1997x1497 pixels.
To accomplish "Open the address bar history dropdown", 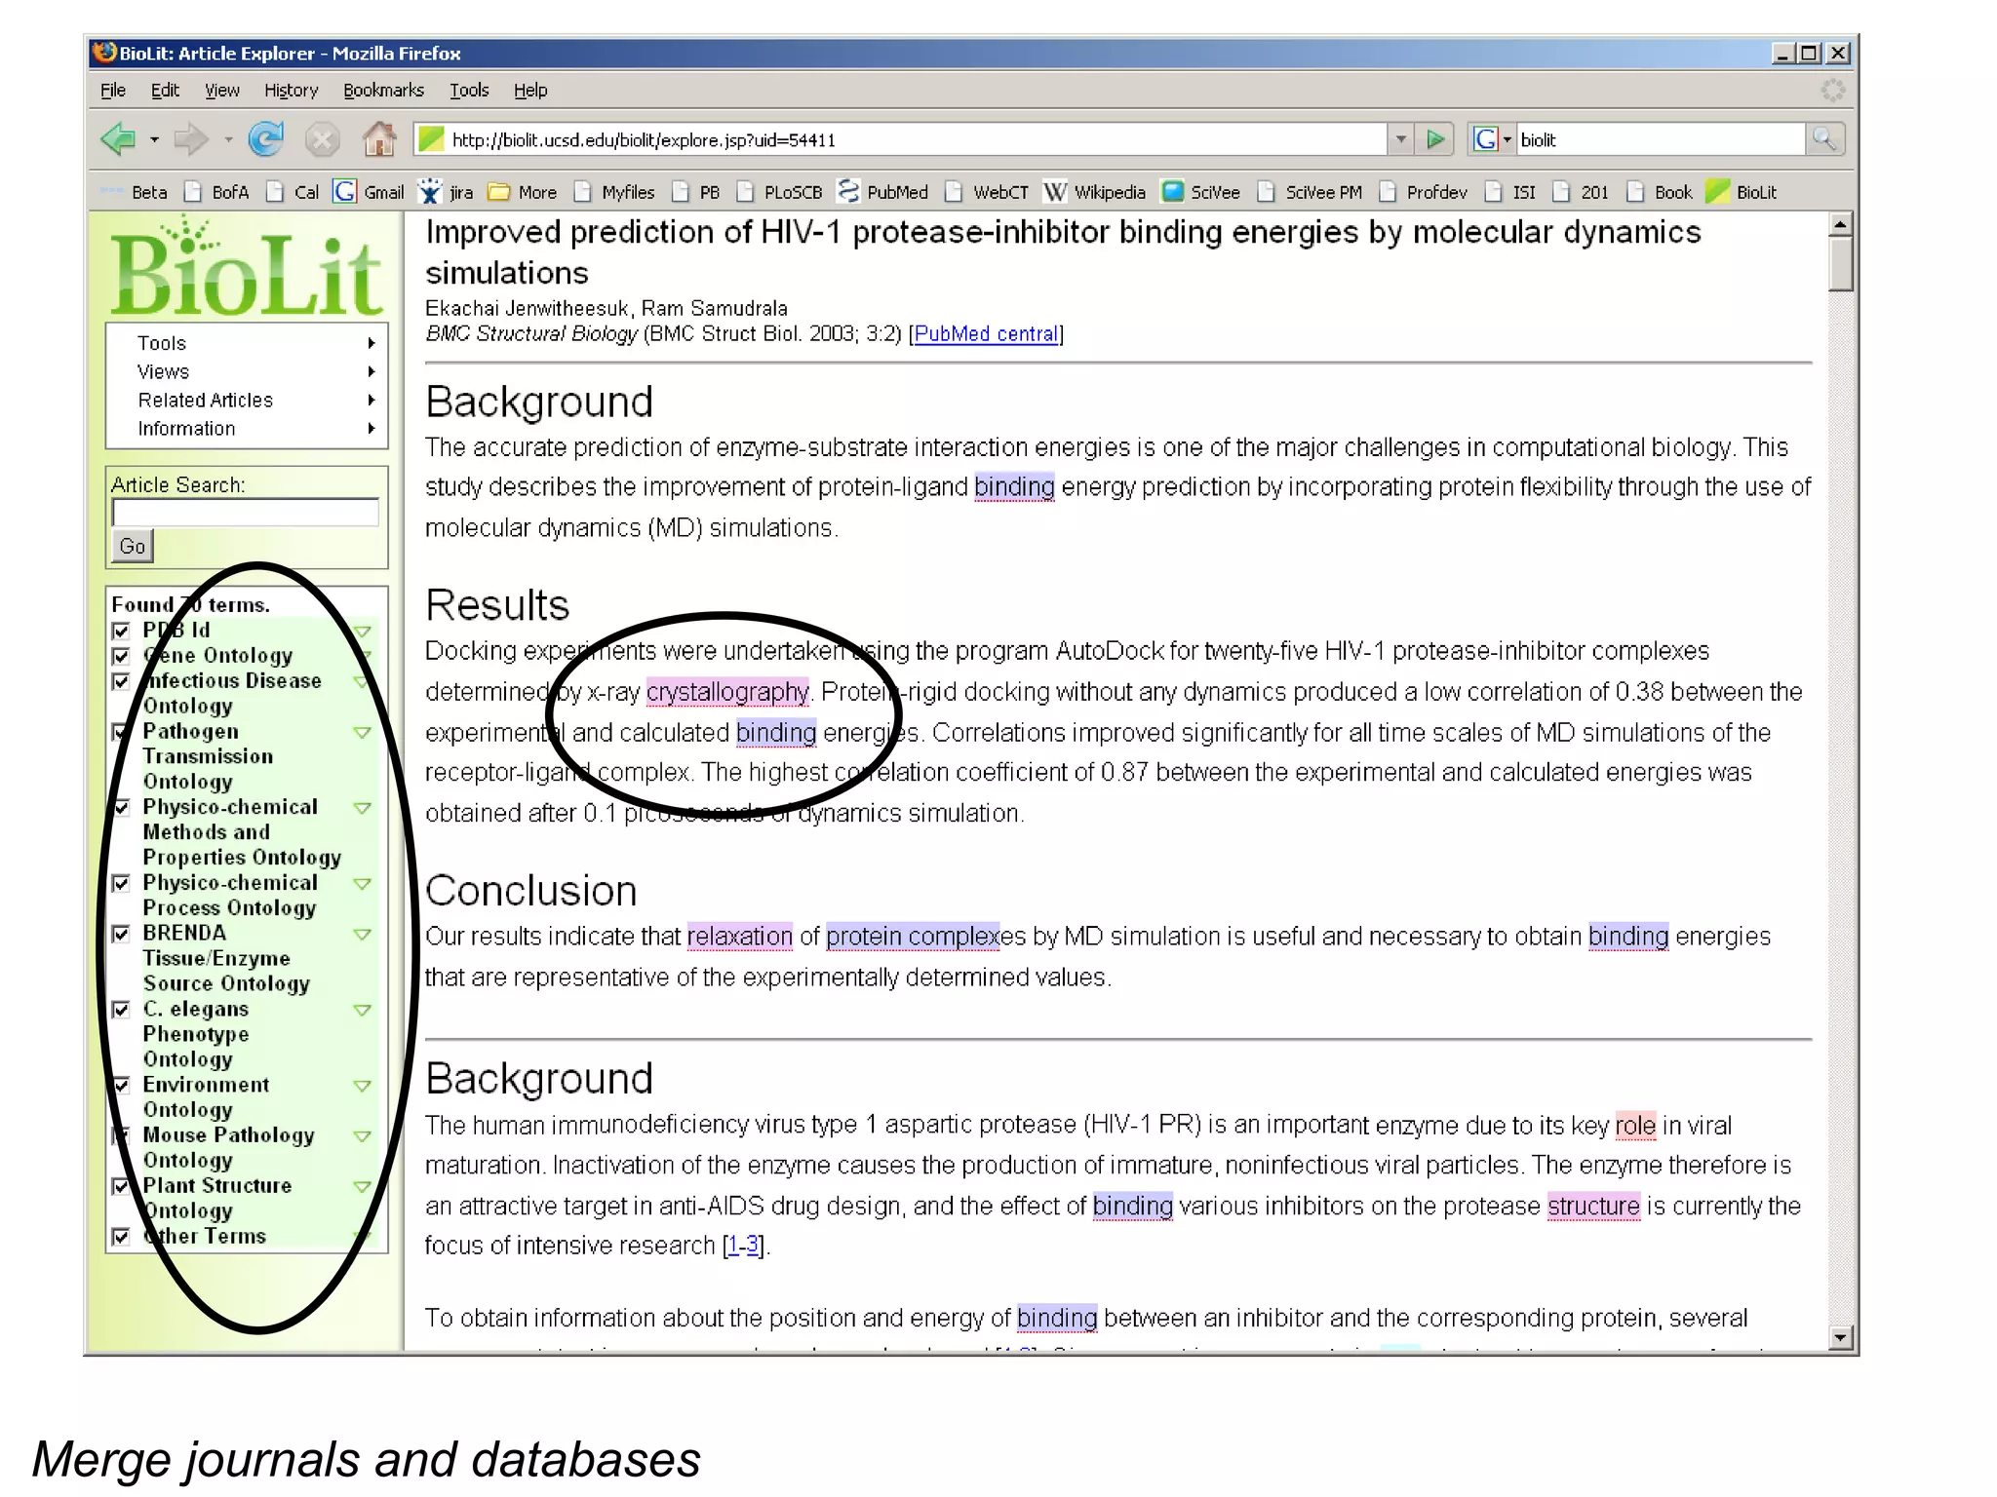I will click(1400, 139).
